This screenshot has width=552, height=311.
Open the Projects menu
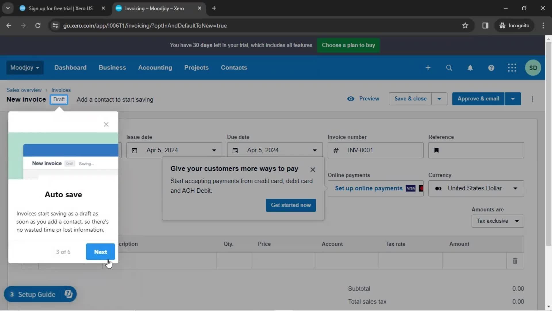[196, 68]
